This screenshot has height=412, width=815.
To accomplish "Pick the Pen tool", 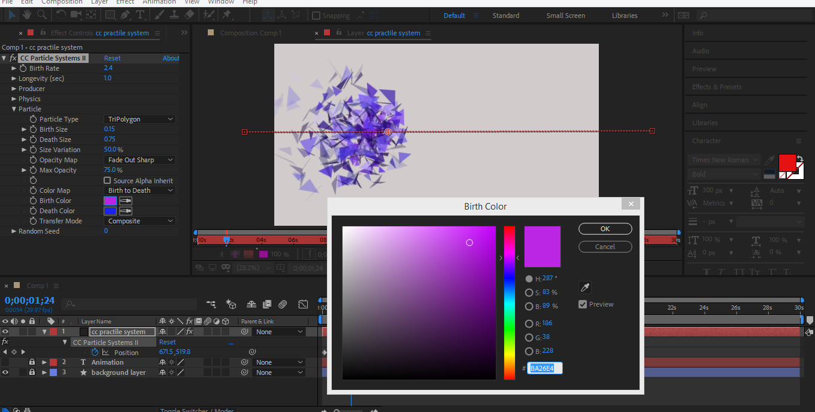I will click(x=126, y=14).
